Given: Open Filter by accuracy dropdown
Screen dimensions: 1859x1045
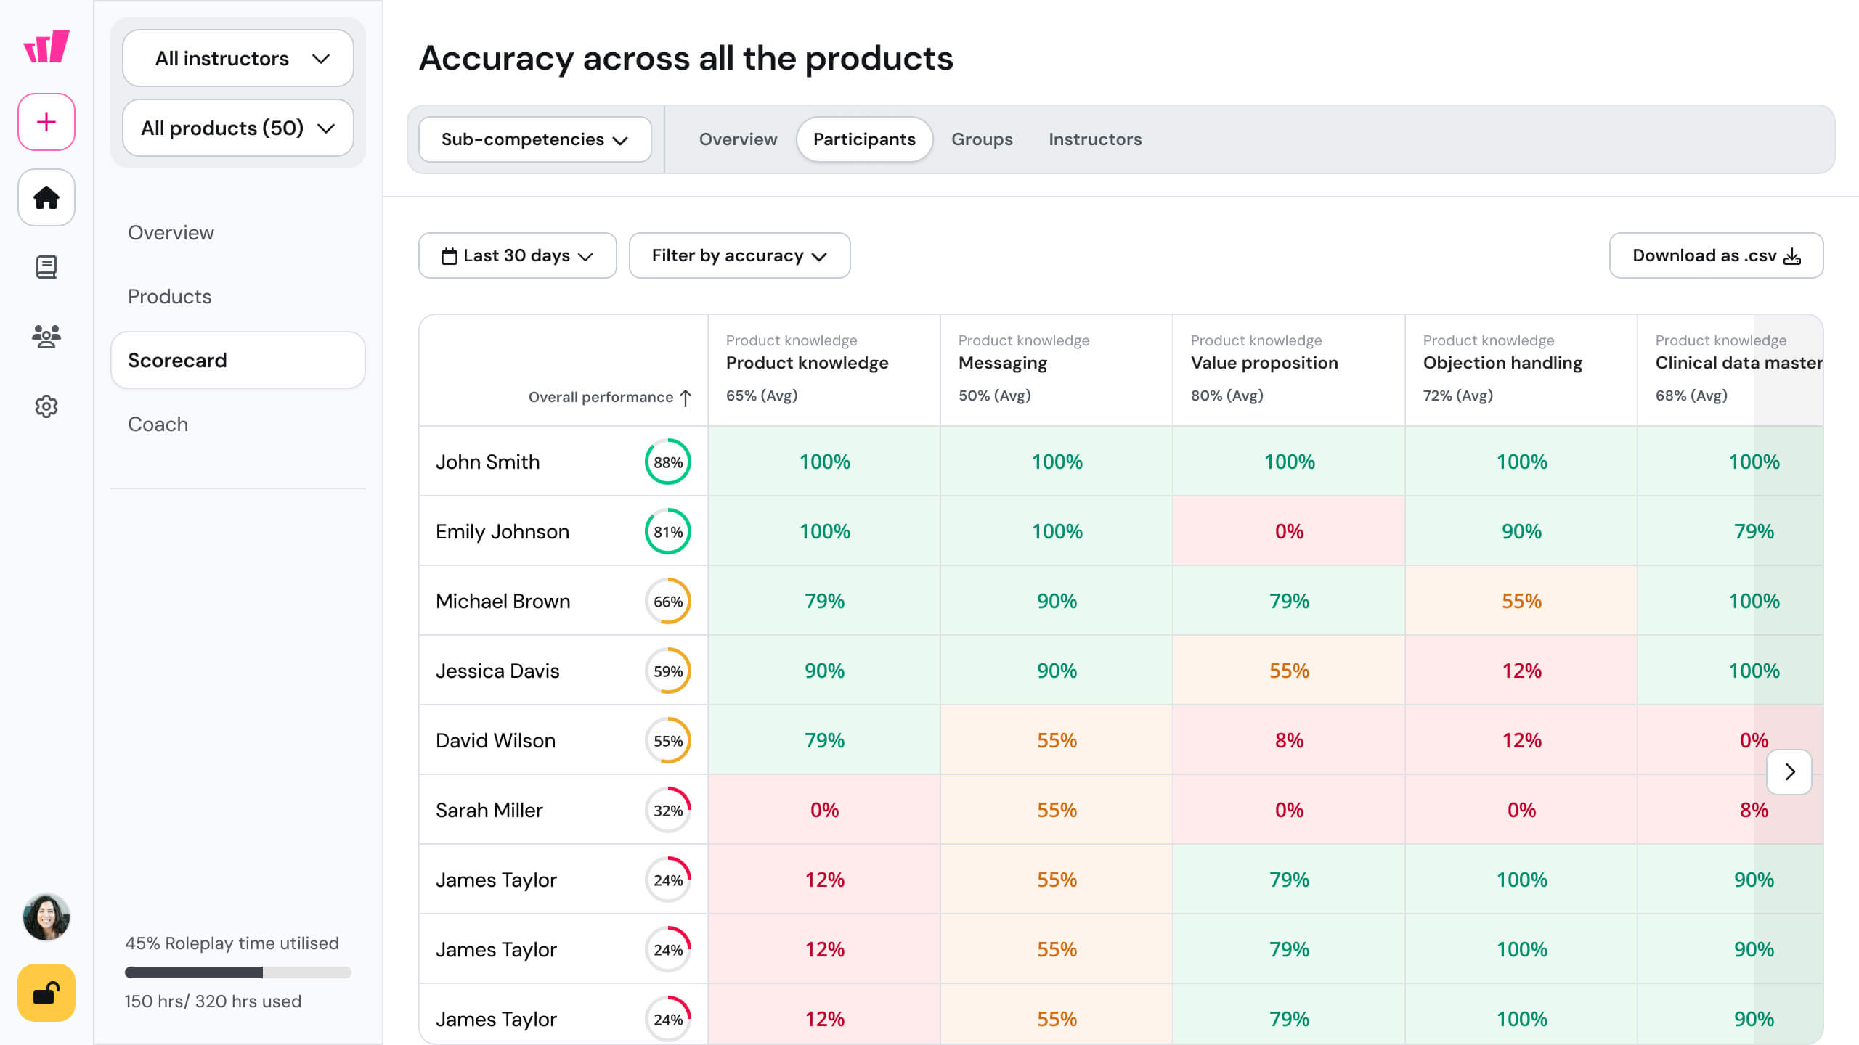Looking at the screenshot, I should pyautogui.click(x=739, y=255).
